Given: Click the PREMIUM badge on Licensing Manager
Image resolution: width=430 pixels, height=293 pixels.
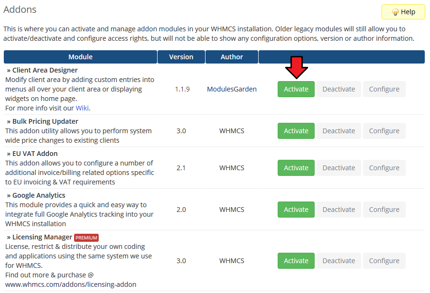Looking at the screenshot, I should tap(86, 238).
